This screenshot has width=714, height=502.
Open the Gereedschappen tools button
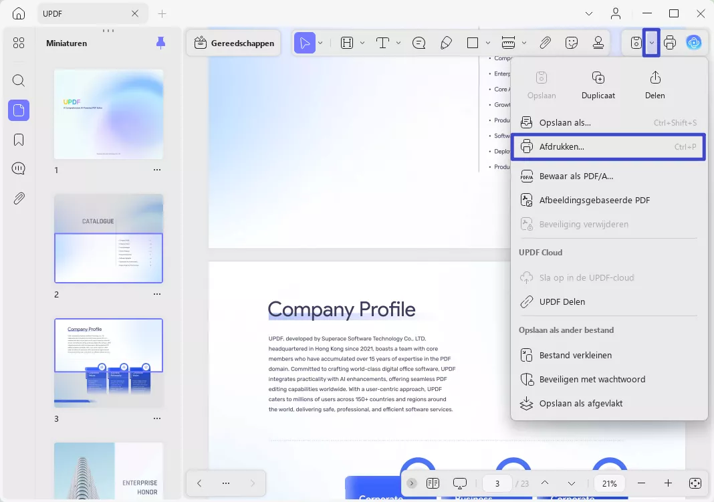[x=233, y=43]
